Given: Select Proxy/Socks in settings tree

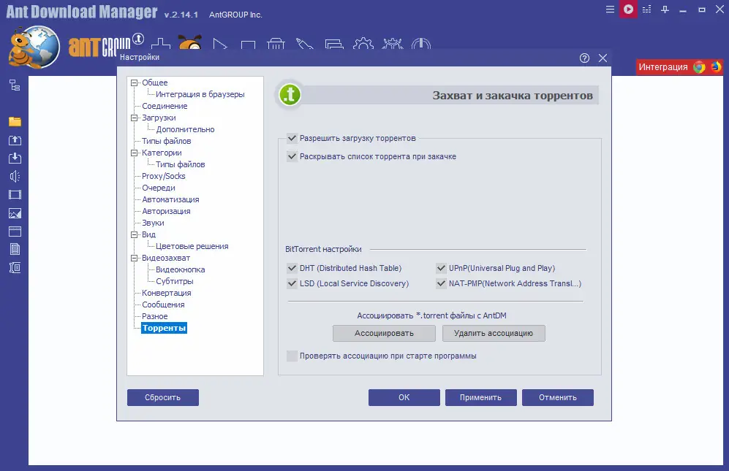Looking at the screenshot, I should [x=164, y=176].
